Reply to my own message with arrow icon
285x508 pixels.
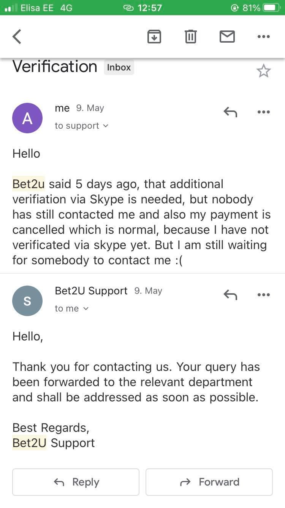coord(230,112)
